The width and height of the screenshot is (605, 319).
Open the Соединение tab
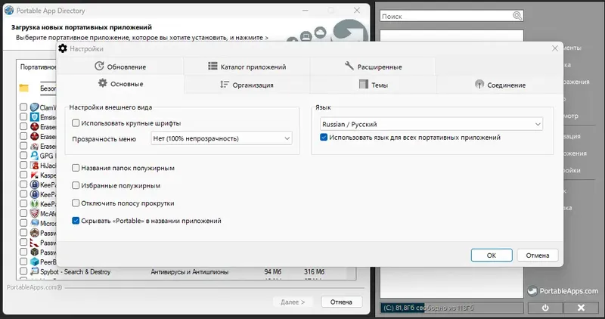coord(500,85)
